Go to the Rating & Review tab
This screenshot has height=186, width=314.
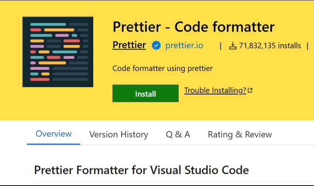coord(240,135)
